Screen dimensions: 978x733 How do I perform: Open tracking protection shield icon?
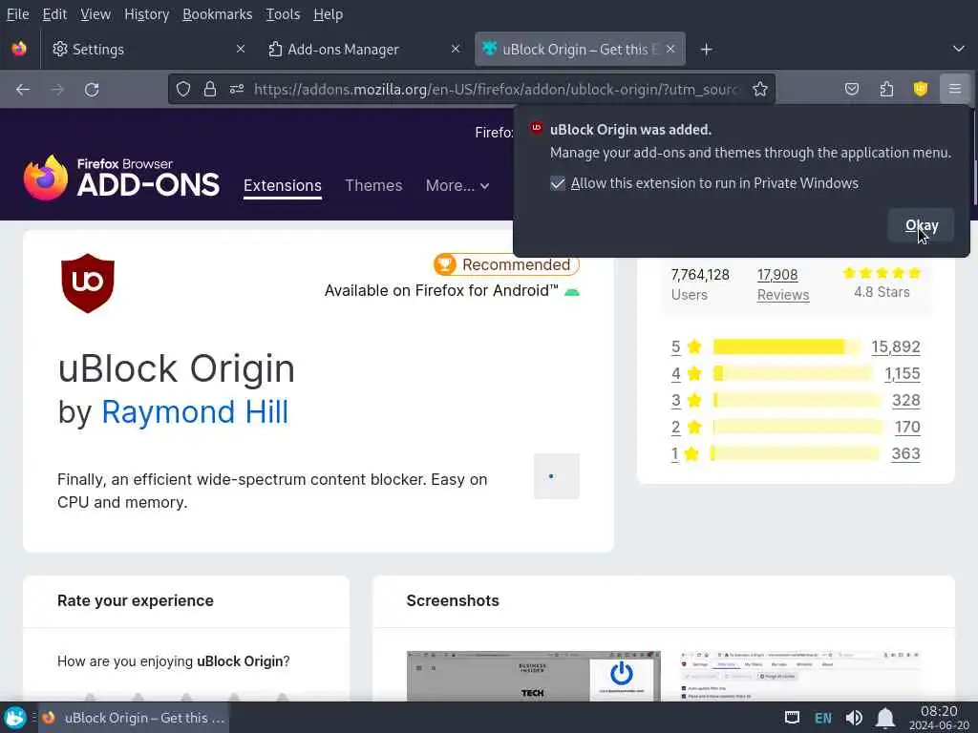182,89
